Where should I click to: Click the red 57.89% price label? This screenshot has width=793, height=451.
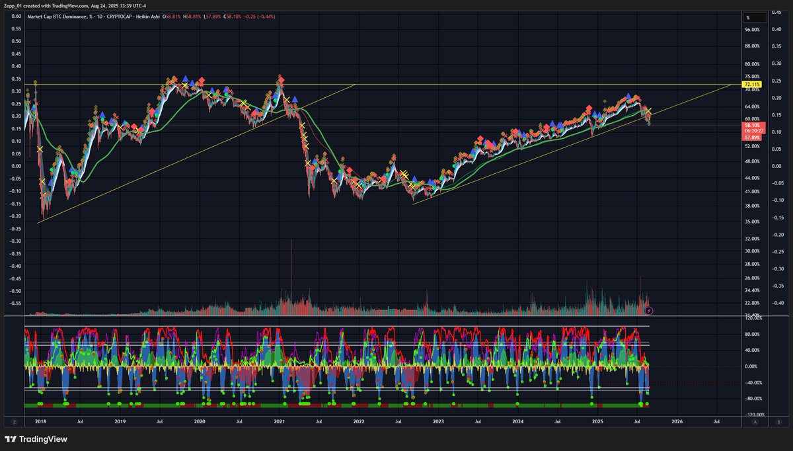pyautogui.click(x=752, y=137)
